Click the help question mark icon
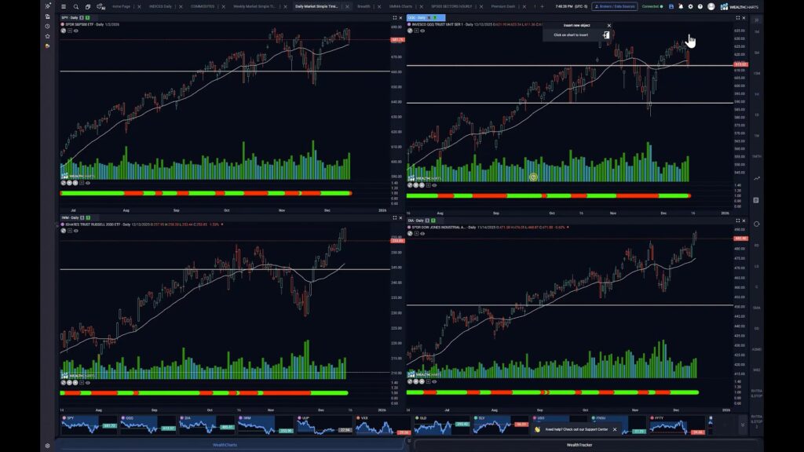This screenshot has height=452, width=804. coord(700,6)
